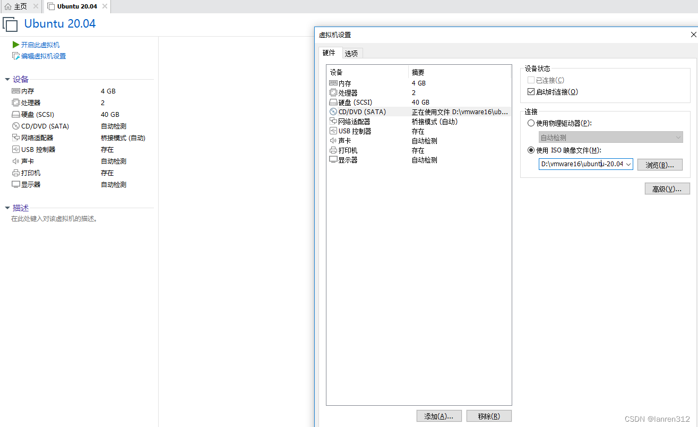
Task: Click the 网络适配器 icon in the left panel
Action: (16, 138)
